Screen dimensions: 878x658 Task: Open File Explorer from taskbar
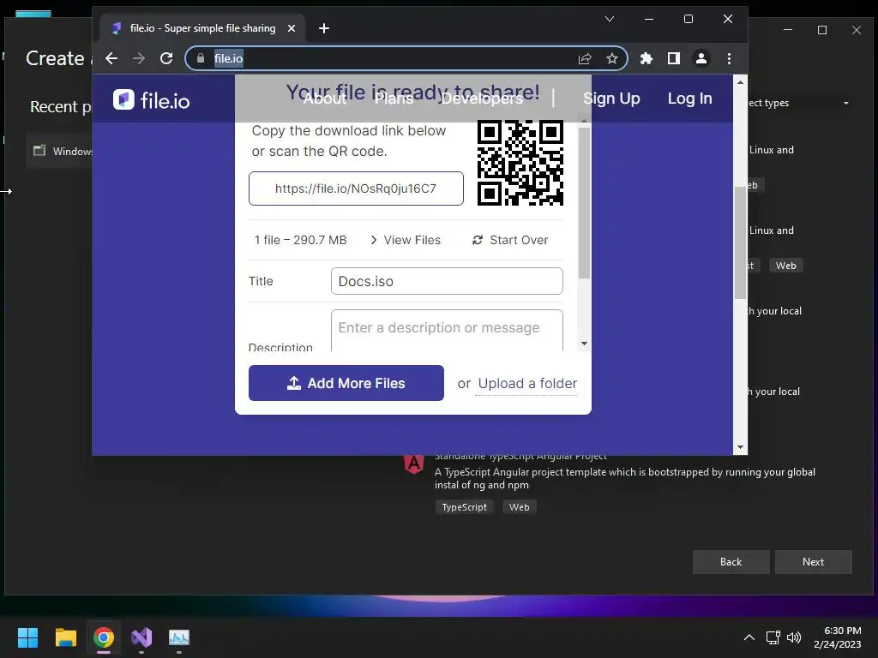click(x=65, y=637)
